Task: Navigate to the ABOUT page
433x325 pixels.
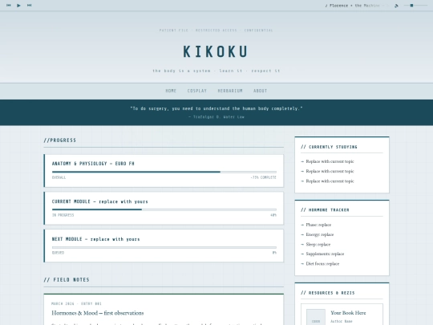Action: 260,91
